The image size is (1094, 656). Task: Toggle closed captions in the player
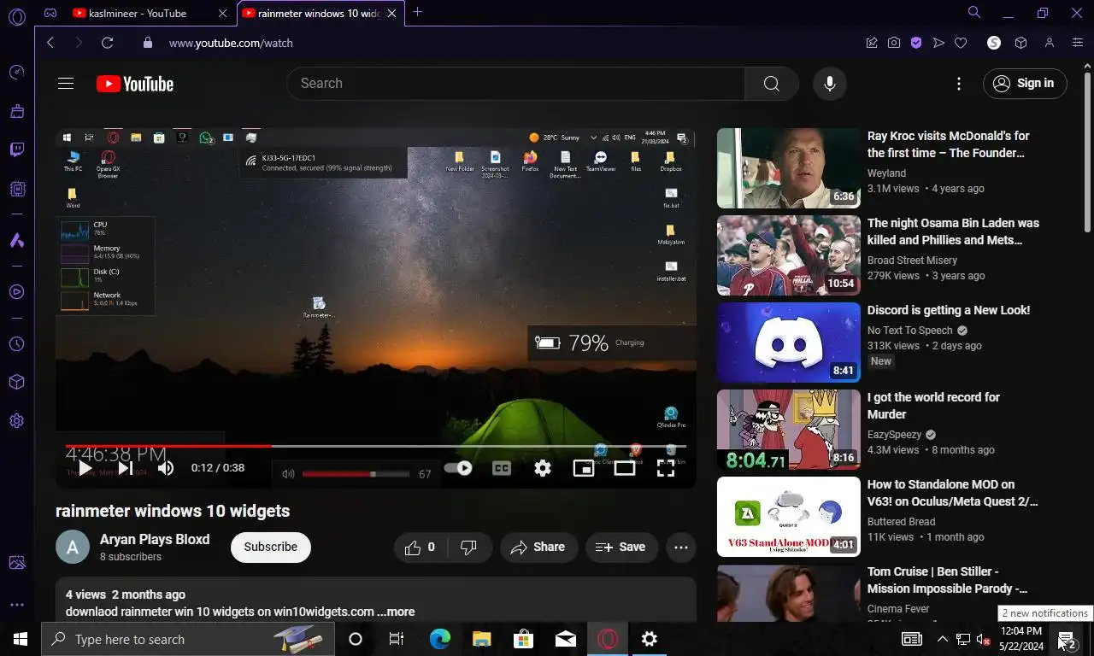point(502,468)
